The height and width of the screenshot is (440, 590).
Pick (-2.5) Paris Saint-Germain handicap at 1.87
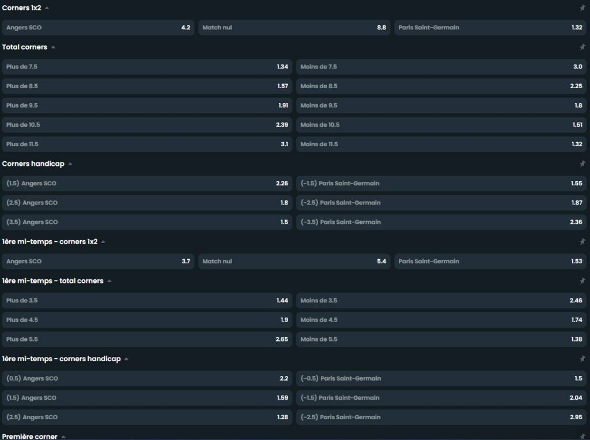pos(441,203)
